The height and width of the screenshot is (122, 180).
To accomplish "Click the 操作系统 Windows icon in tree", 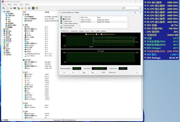I will click(x=4, y=31).
